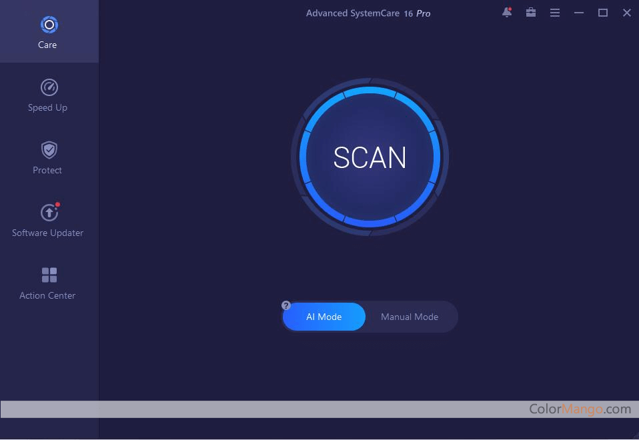Open the Software Updater tab label
This screenshot has height=440, width=639.
47,233
